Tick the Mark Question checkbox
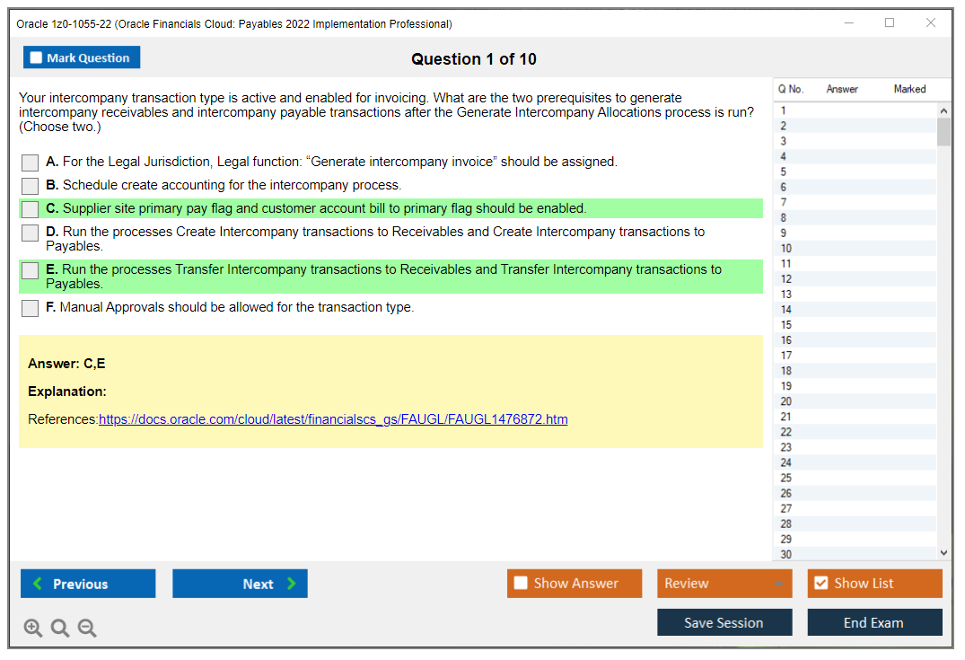 37,58
